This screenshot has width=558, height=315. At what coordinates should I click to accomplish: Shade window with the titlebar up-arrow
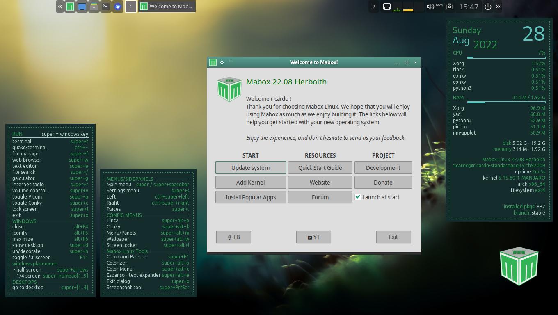[x=231, y=62]
